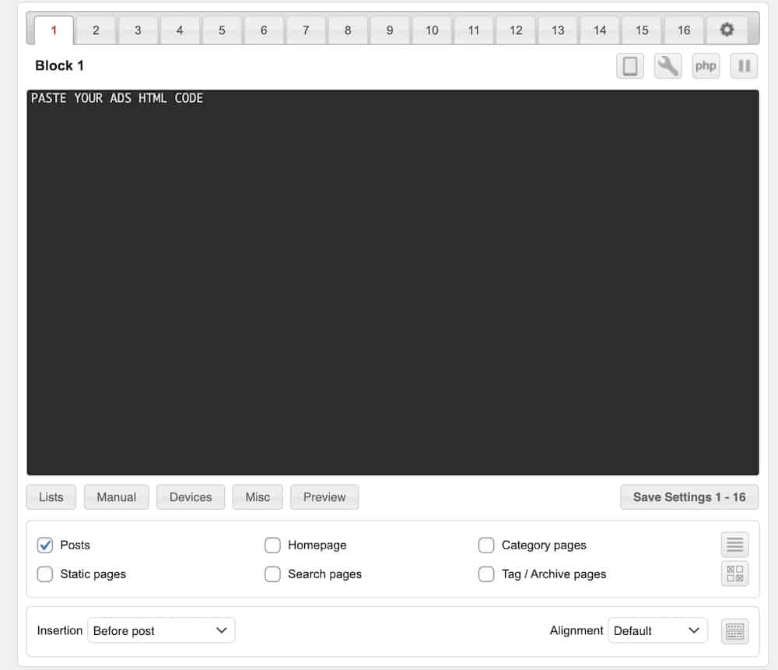Open the Insertion dropdown showing Before post
This screenshot has width=778, height=670.
click(161, 630)
